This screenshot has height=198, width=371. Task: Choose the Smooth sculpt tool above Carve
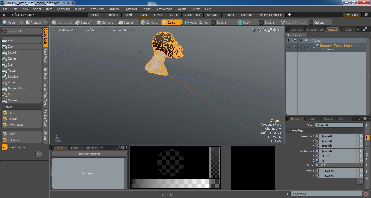tap(22, 52)
